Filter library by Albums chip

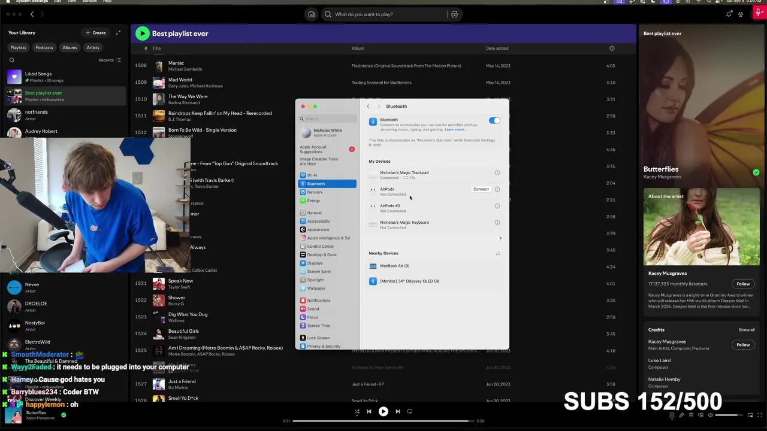[70, 47]
